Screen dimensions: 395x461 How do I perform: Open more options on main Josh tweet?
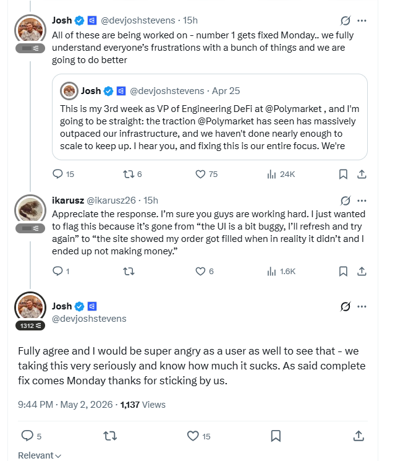362,306
